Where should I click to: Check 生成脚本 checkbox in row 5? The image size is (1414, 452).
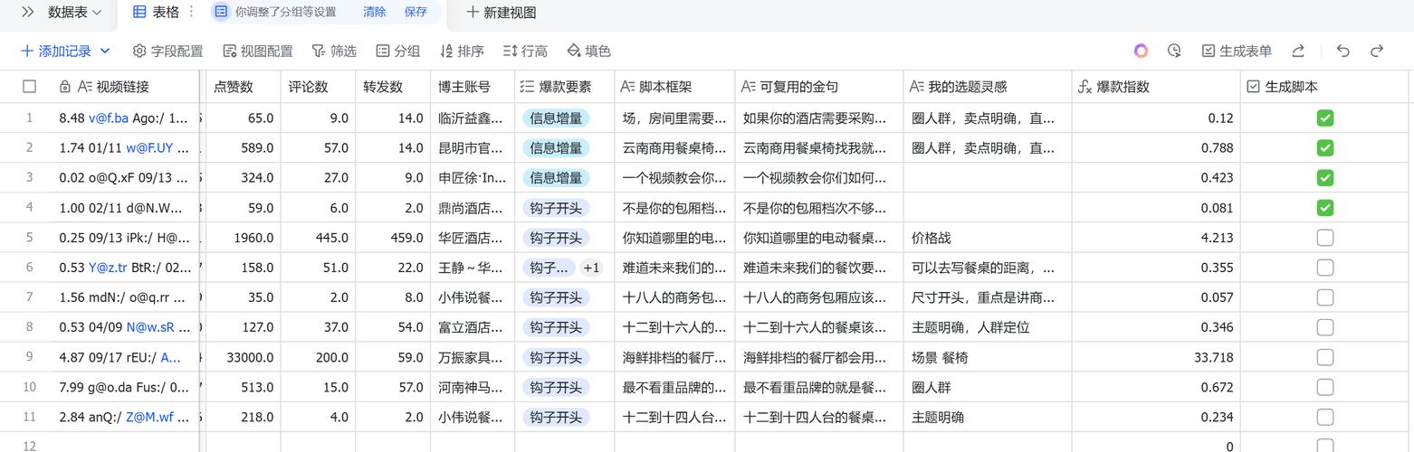click(x=1324, y=238)
